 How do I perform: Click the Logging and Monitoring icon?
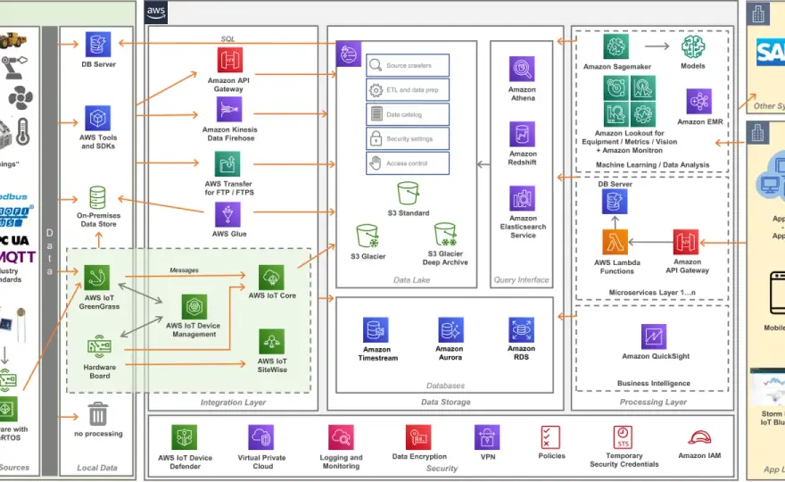click(x=341, y=437)
